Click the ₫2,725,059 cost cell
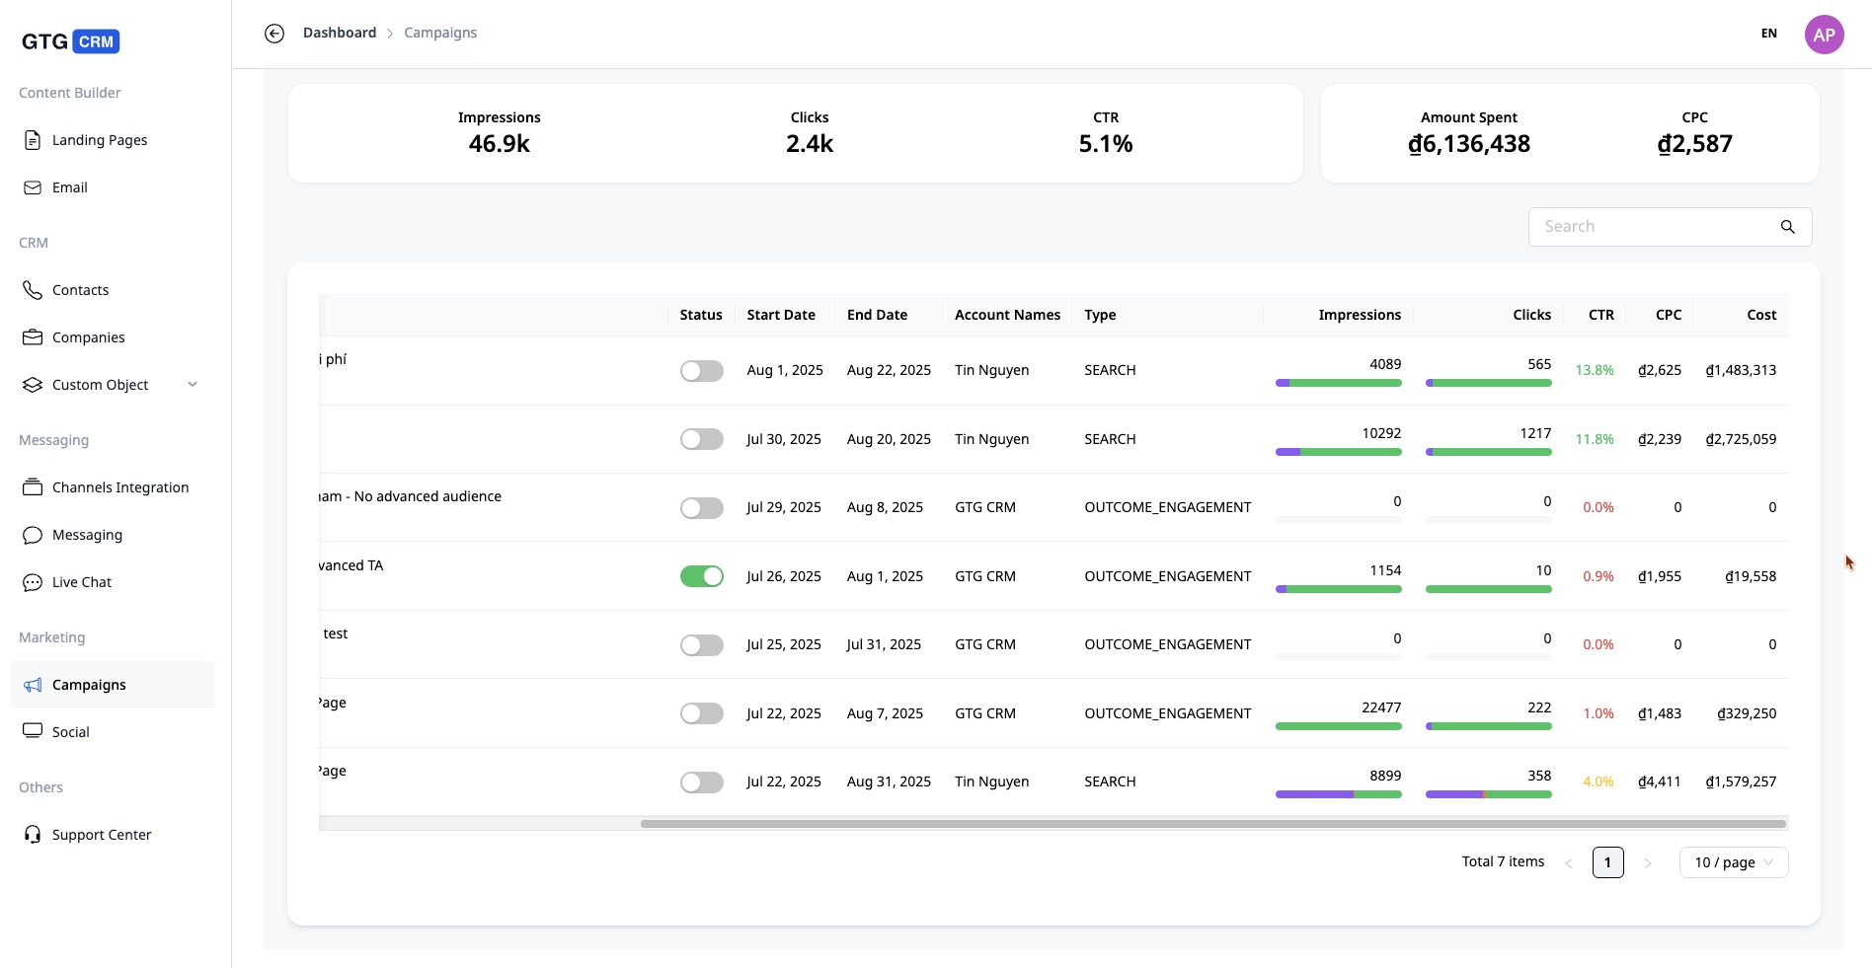 [1741, 439]
